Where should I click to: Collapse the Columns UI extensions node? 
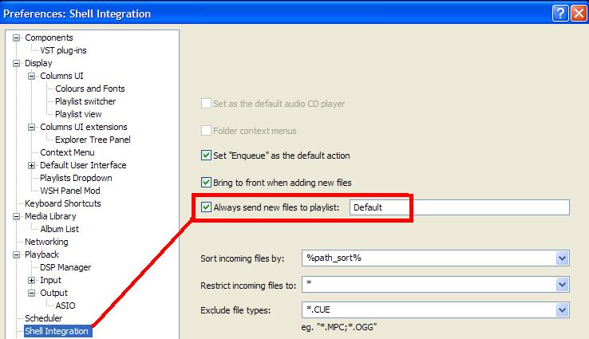pos(32,127)
